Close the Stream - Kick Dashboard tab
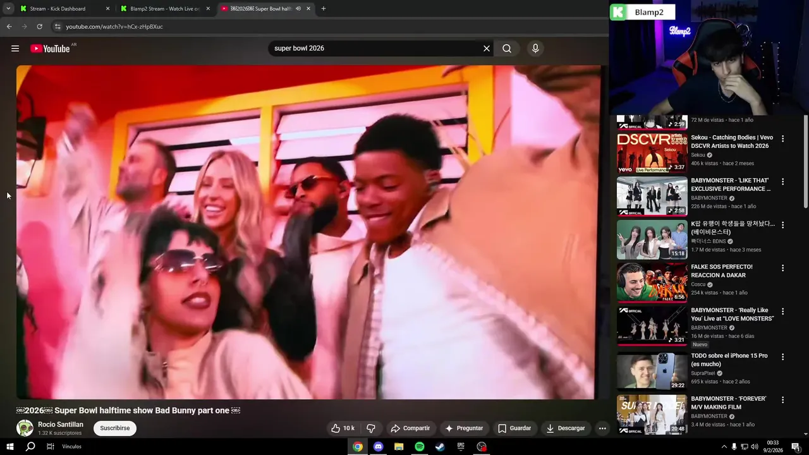 click(x=107, y=9)
